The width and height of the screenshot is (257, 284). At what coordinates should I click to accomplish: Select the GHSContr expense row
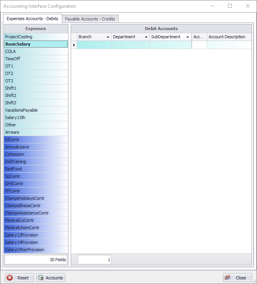coord(36,184)
